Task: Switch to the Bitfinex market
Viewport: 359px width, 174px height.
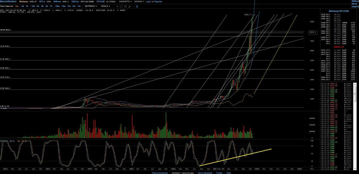Action: tap(57, 1)
